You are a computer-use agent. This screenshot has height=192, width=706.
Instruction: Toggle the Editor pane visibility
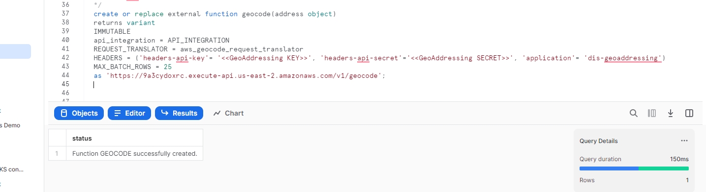[x=129, y=113]
